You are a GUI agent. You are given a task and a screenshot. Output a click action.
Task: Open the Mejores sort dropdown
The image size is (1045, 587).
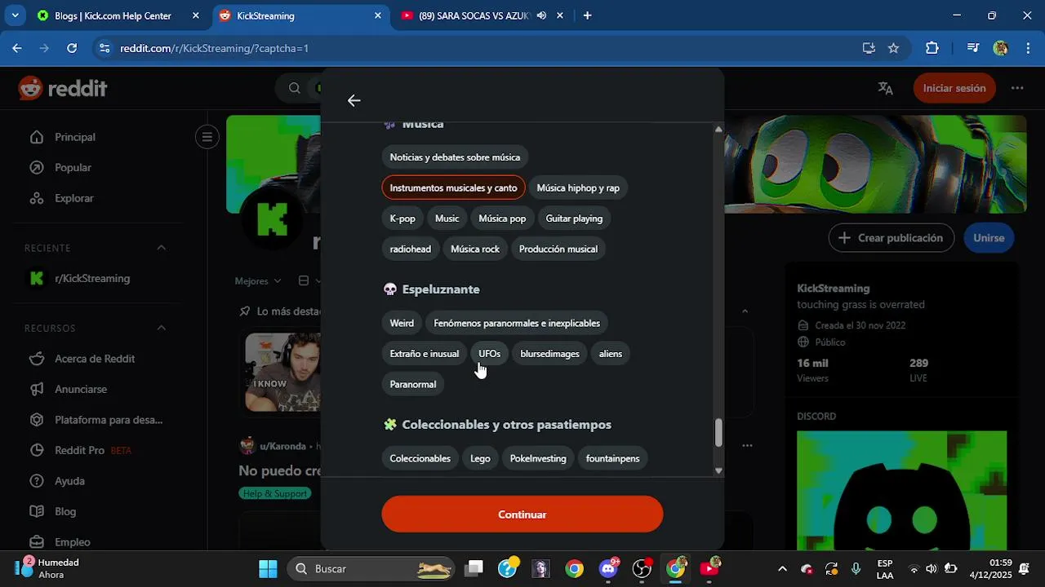click(258, 280)
